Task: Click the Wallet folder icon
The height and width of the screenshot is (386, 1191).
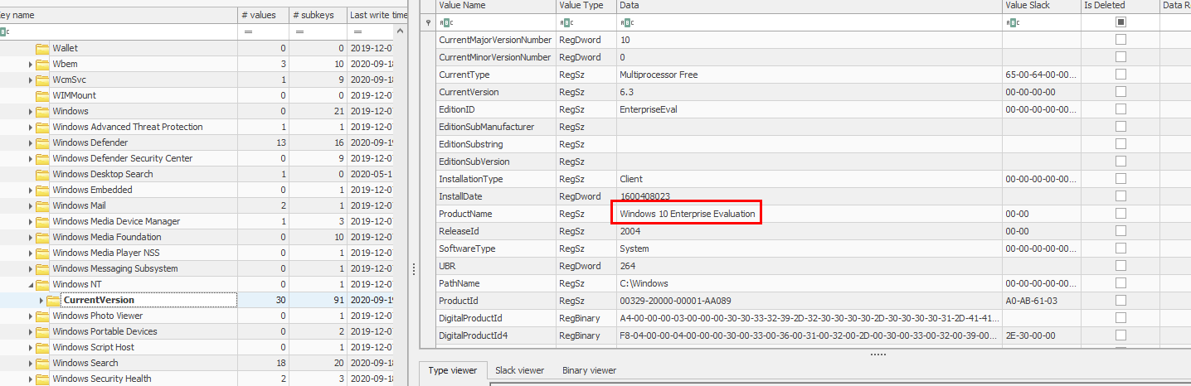Action: tap(42, 48)
